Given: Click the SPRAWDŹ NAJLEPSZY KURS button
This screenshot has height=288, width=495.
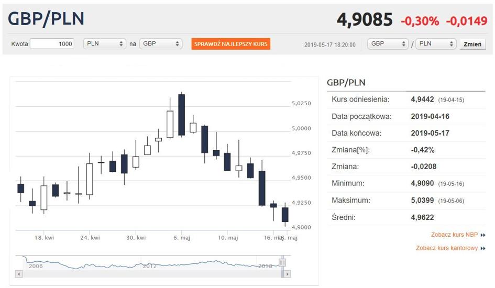Looking at the screenshot, I should point(230,44).
